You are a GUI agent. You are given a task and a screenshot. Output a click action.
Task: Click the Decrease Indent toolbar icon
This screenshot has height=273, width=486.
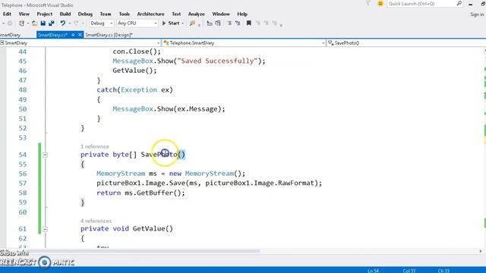tap(210, 24)
